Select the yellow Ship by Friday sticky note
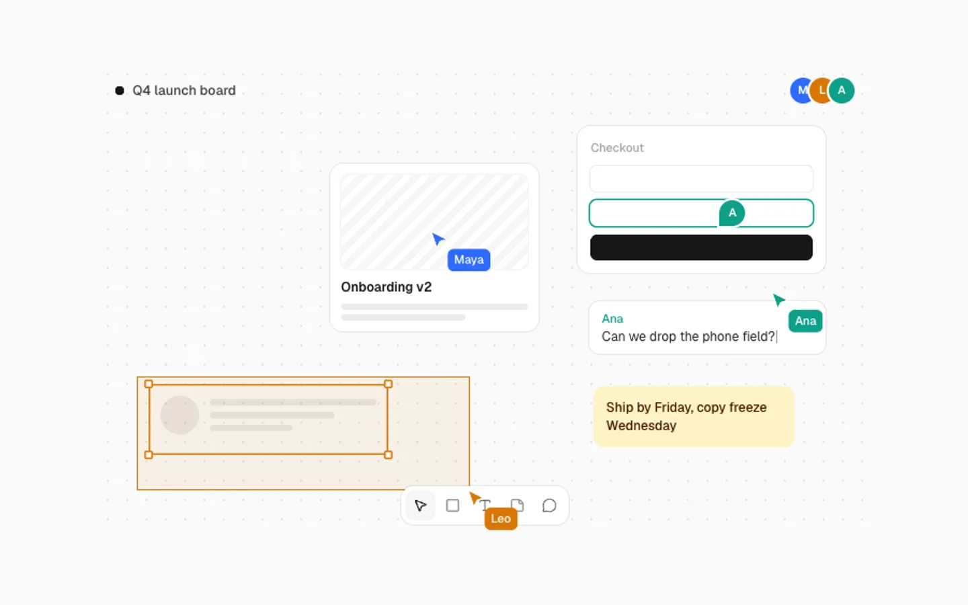 (694, 416)
